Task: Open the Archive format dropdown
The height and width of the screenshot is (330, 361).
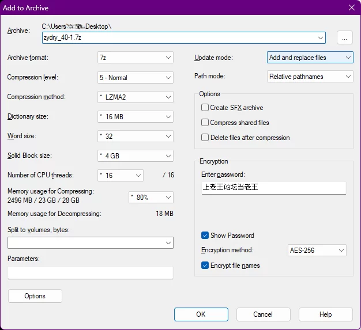Action: [136, 58]
